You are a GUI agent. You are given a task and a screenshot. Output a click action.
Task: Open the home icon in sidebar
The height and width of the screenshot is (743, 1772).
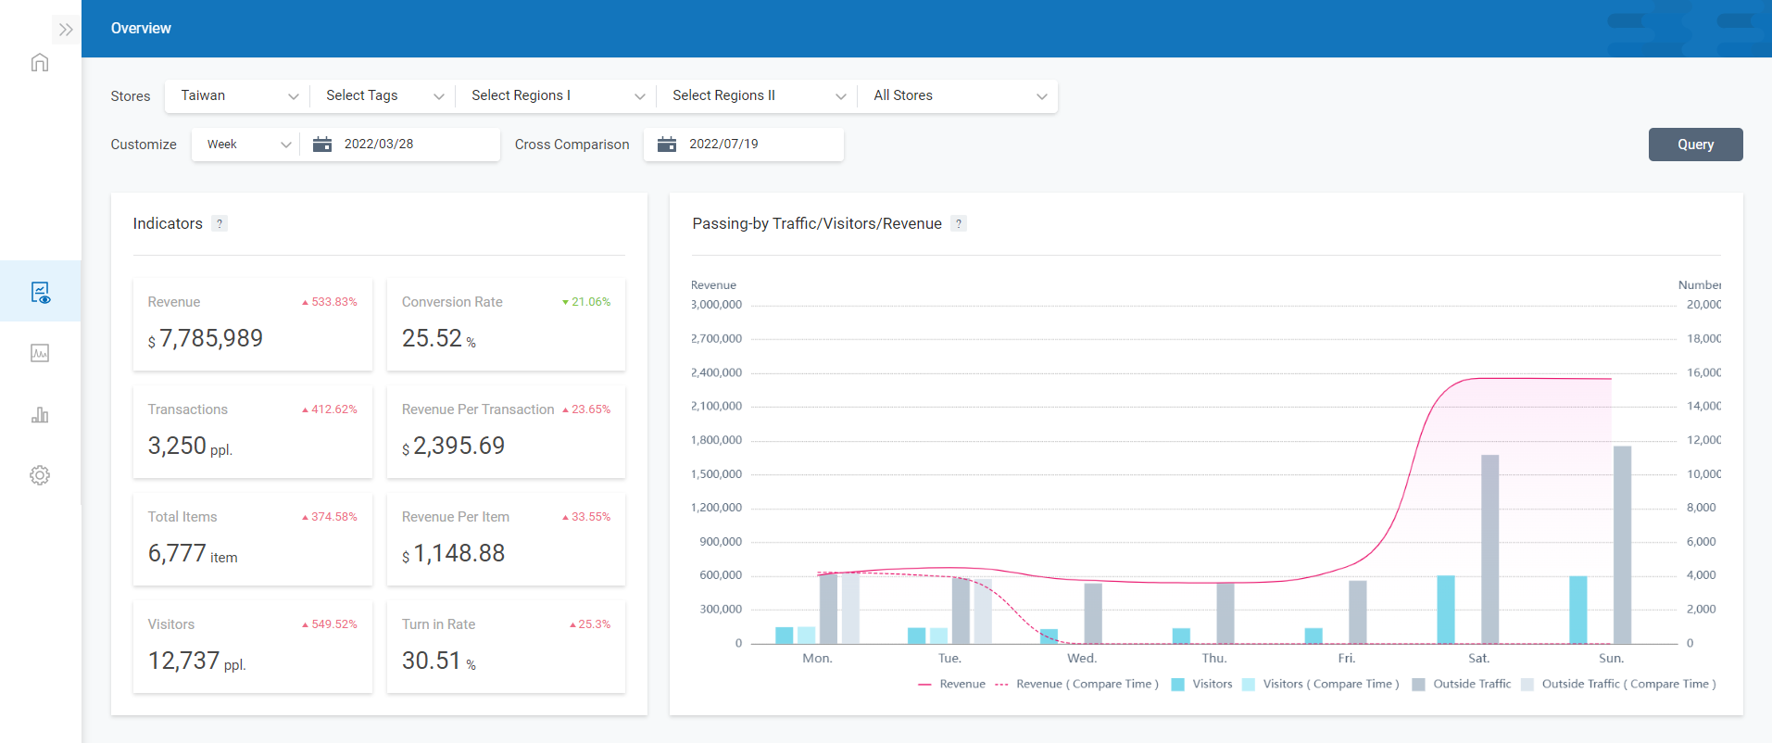click(x=40, y=63)
